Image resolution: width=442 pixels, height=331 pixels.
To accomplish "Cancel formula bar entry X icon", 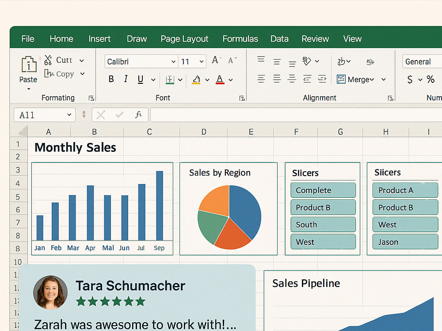I will click(x=101, y=115).
